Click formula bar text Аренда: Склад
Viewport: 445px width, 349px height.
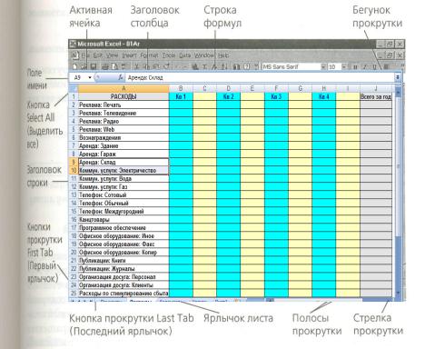pyautogui.click(x=145, y=77)
